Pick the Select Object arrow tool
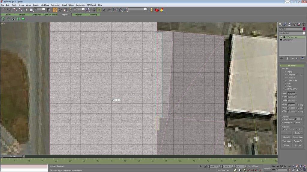This screenshot has height=172, width=307. pos(26,9)
